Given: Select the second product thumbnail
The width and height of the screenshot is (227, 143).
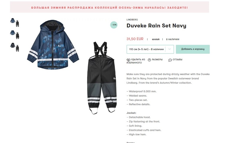Looking at the screenshot, I should click(x=15, y=35).
